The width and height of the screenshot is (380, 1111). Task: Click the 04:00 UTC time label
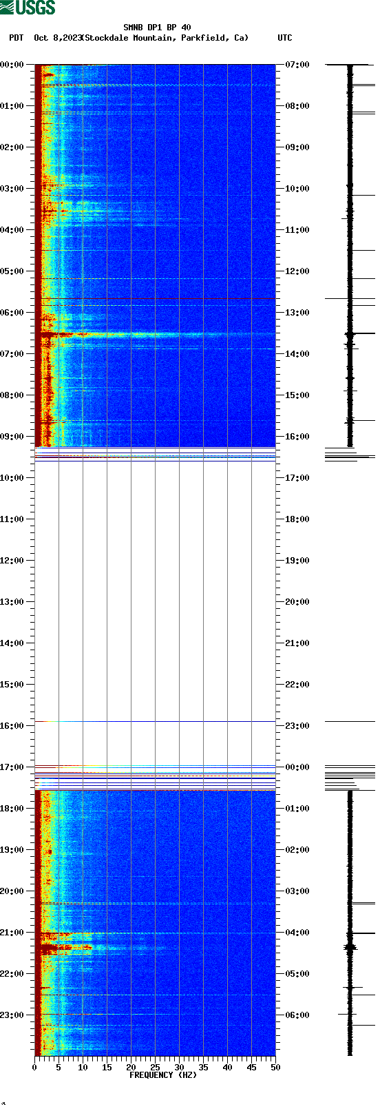tap(297, 933)
